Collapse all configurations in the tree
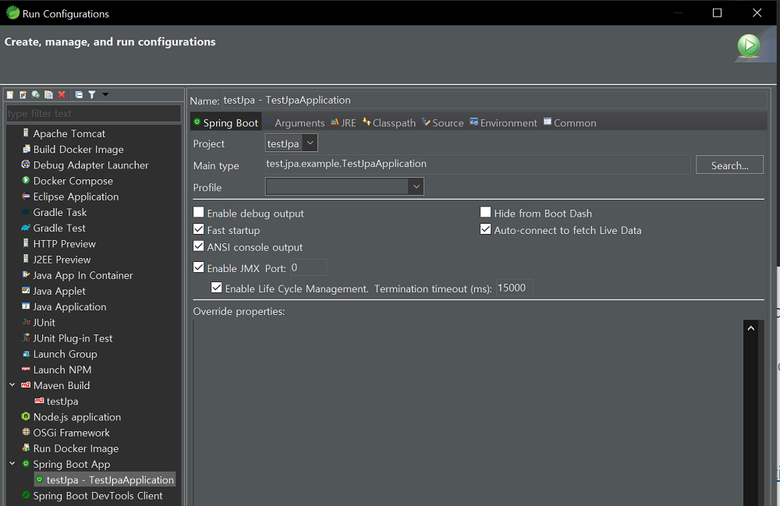This screenshot has width=780, height=506. pos(79,95)
